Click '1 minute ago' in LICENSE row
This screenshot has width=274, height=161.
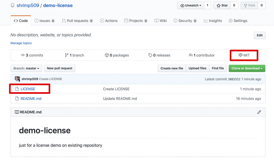click(250, 89)
